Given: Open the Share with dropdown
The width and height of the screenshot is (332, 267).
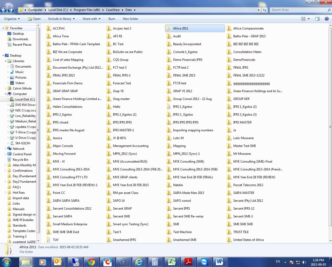Looking at the screenshot, I should (x=91, y=19).
